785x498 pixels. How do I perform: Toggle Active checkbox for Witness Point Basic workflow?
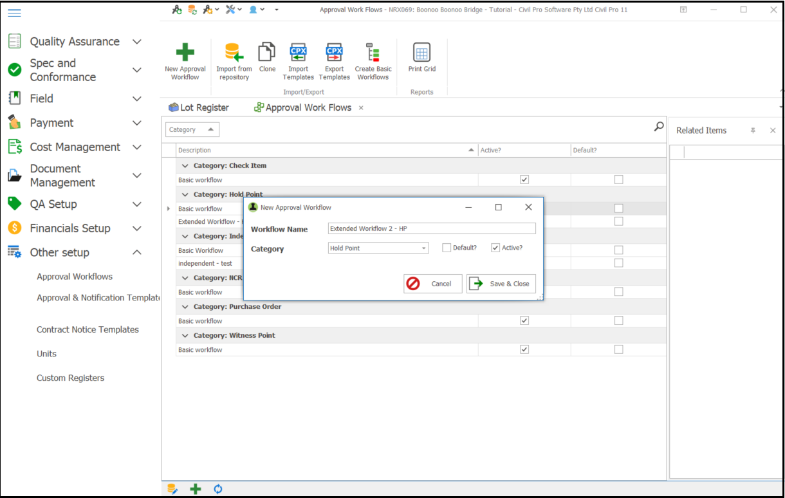524,349
